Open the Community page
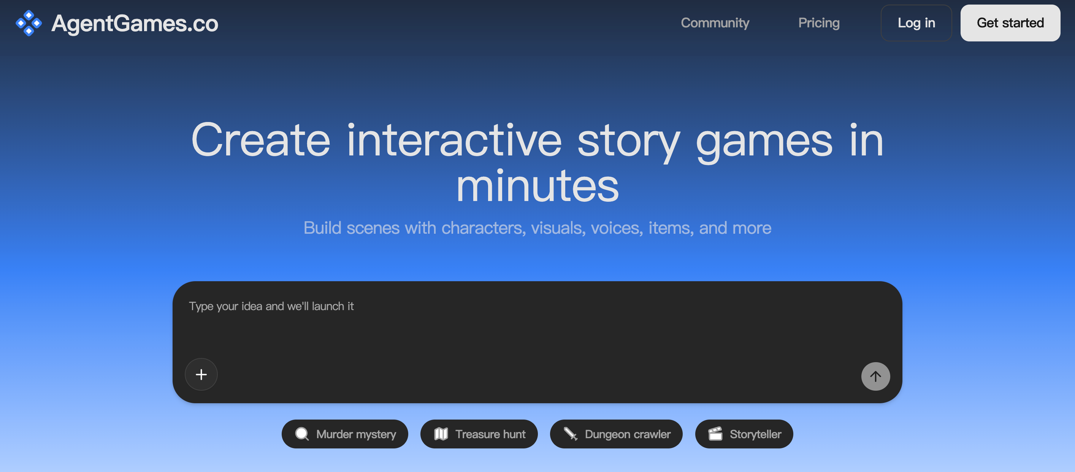Image resolution: width=1075 pixels, height=472 pixels. pyautogui.click(x=715, y=23)
